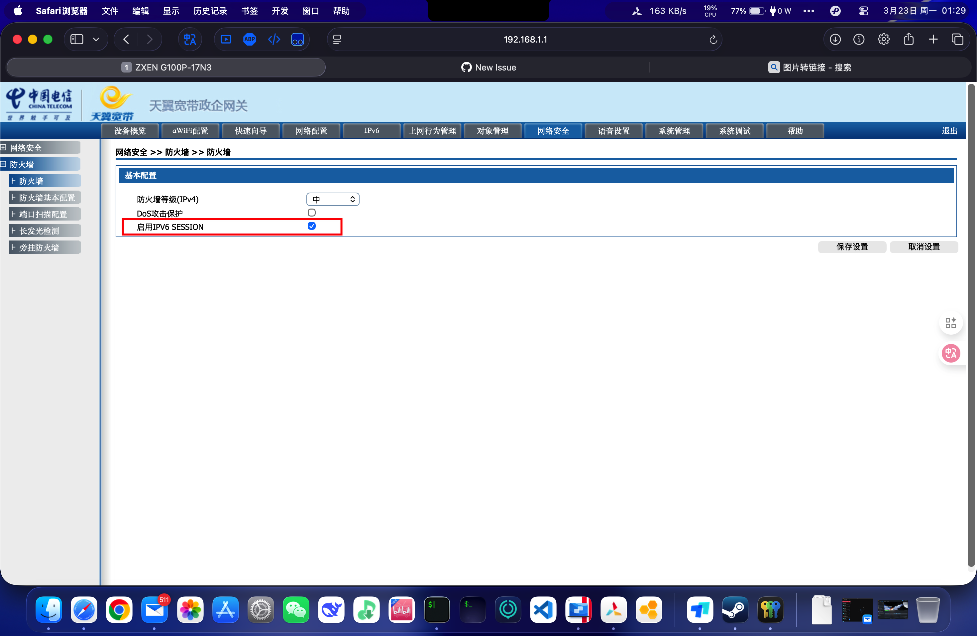The height and width of the screenshot is (636, 977).
Task: Expand 网络安全 sidebar tree section
Action: [3, 147]
